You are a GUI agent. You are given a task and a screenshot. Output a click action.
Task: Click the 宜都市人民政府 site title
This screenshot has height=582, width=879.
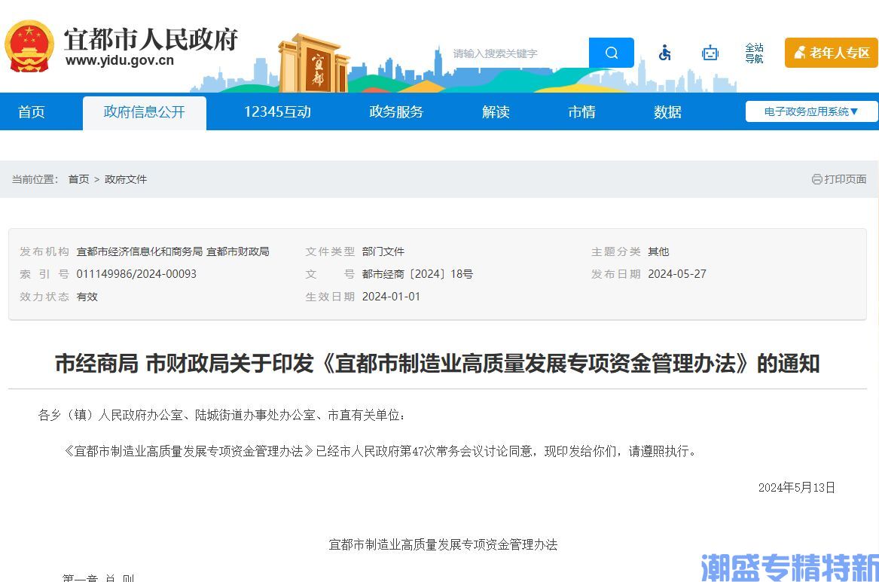pos(151,39)
